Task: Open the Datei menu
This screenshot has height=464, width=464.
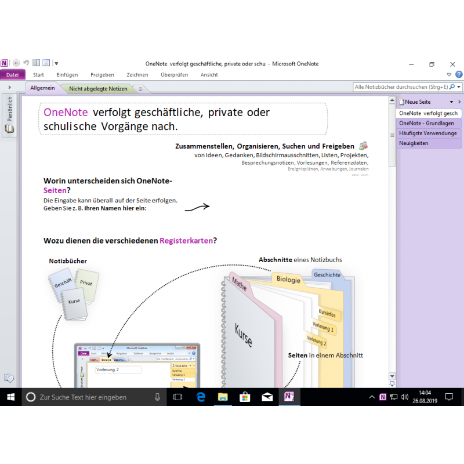Action: 12,75
